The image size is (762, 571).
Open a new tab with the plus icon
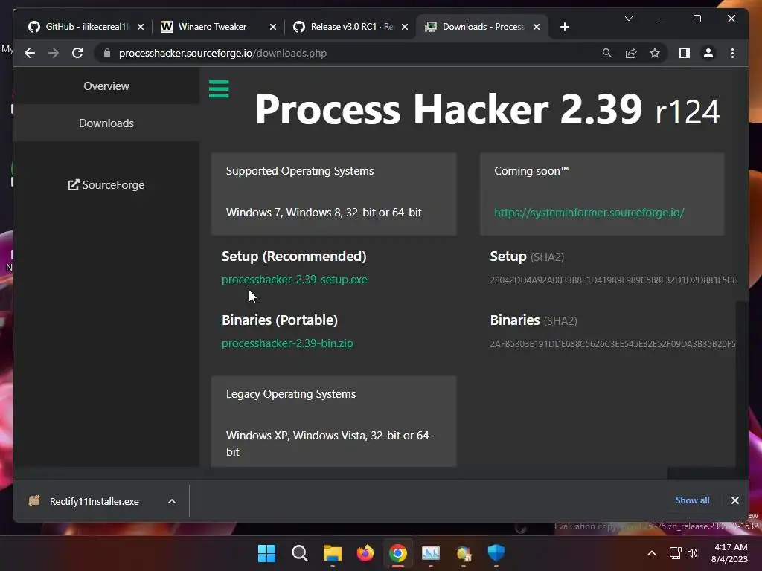564,27
